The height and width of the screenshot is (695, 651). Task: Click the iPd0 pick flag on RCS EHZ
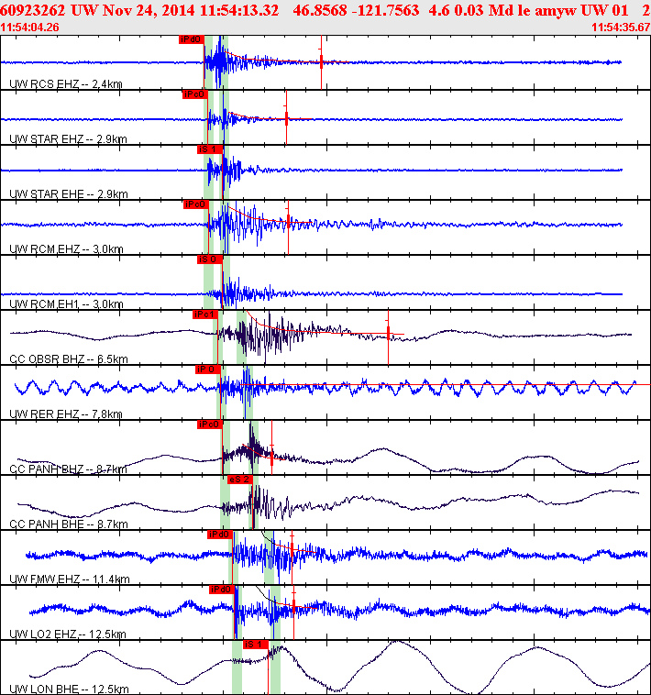point(192,39)
